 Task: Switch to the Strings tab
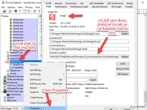pyautogui.click(x=129, y=3)
